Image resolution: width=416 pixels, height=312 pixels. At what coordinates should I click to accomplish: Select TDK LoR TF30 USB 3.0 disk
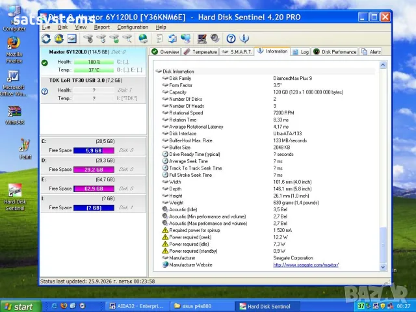93,90
